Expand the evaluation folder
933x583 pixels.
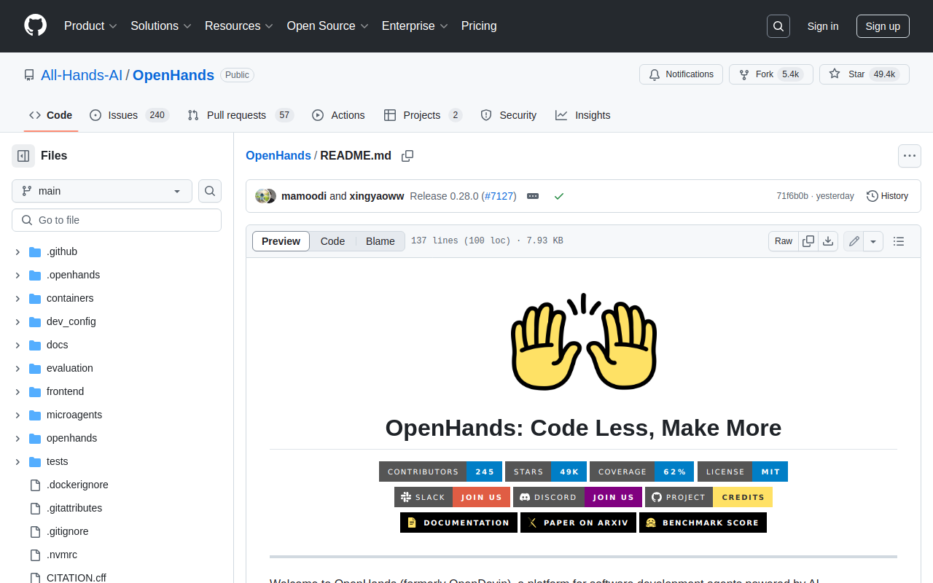17,368
